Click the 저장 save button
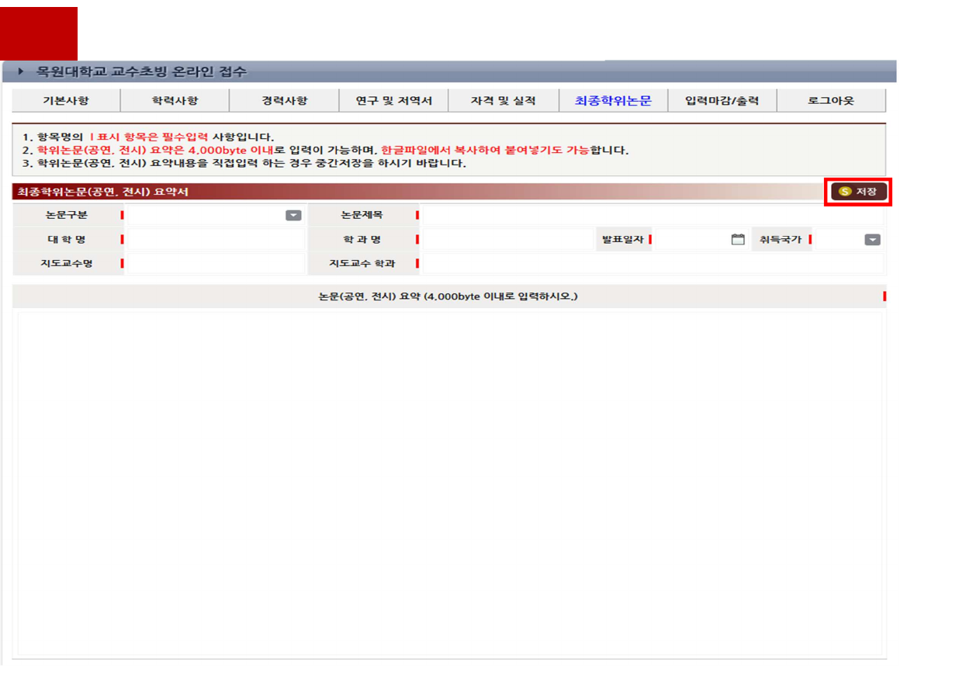This screenshot has width=980, height=693. (x=858, y=192)
